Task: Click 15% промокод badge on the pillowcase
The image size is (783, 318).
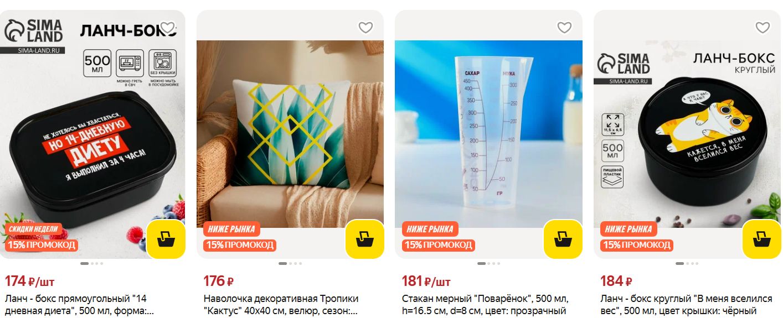Action: (x=240, y=245)
